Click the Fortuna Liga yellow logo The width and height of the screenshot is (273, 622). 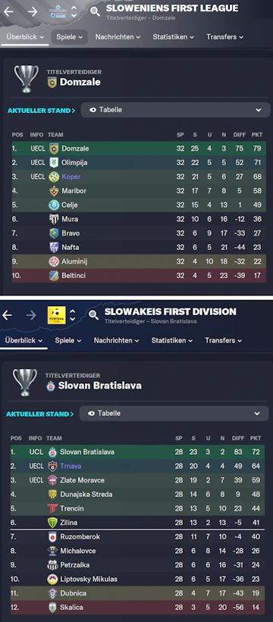click(57, 315)
